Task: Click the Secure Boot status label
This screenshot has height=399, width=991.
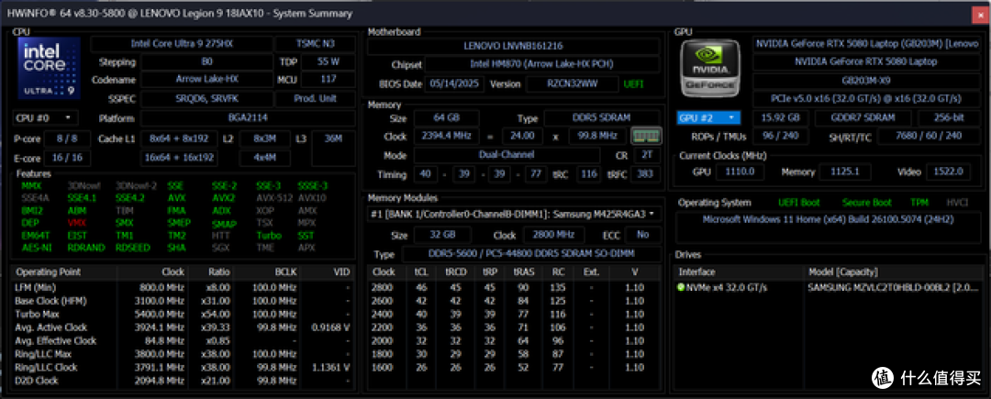Action: [x=864, y=204]
